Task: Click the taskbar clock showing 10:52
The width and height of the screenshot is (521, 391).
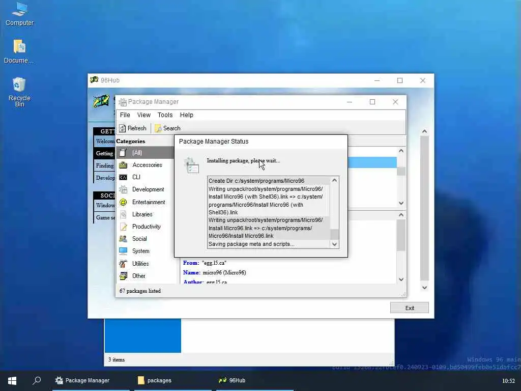Action: [508, 381]
